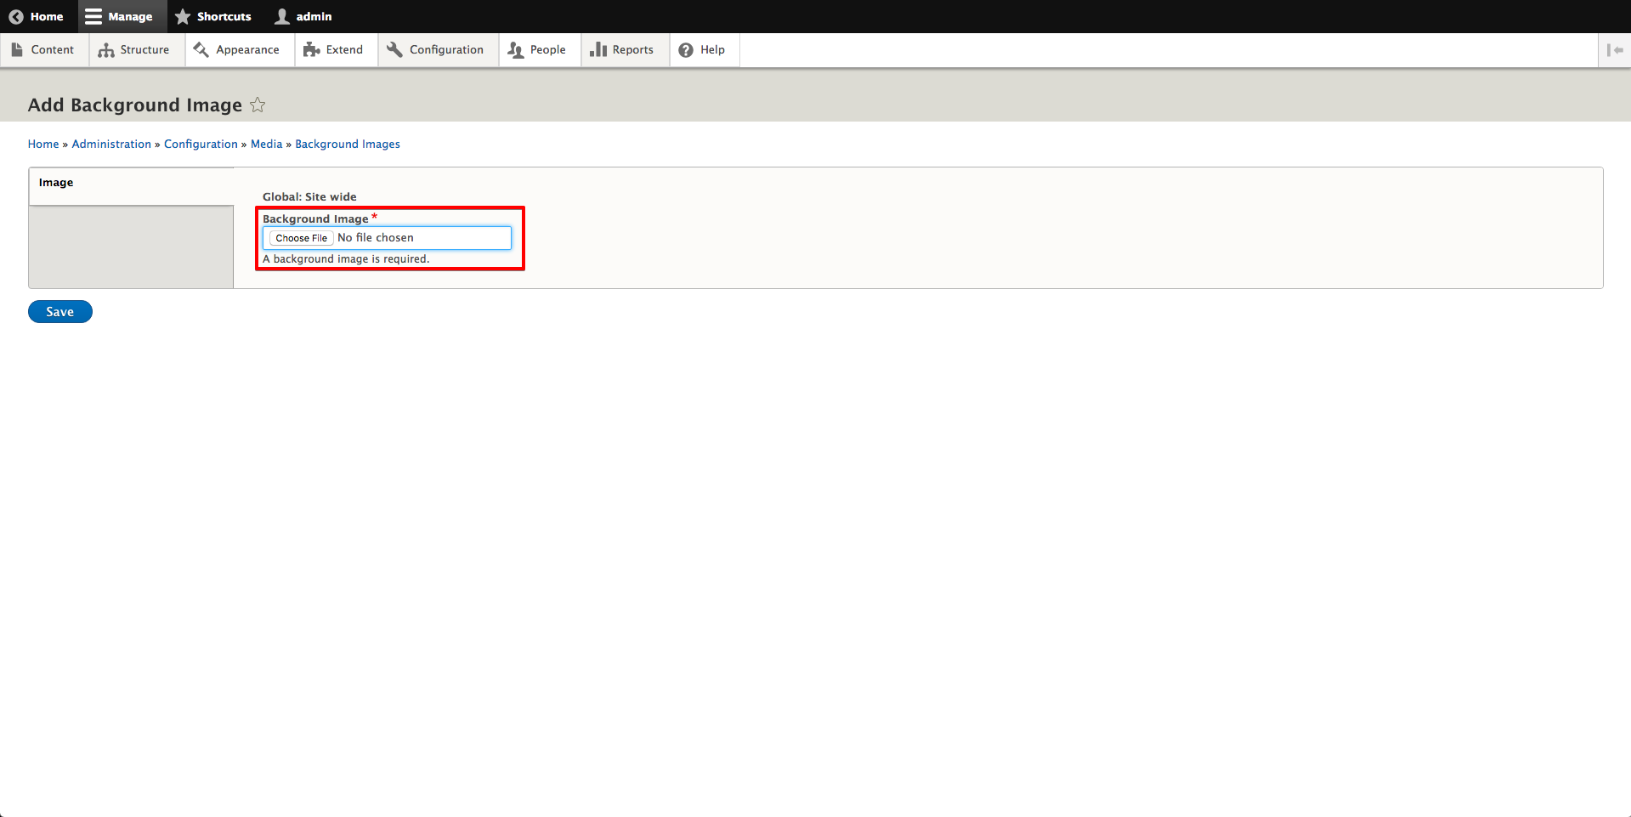Click the Media breadcrumb link
The image size is (1631, 817).
point(266,145)
